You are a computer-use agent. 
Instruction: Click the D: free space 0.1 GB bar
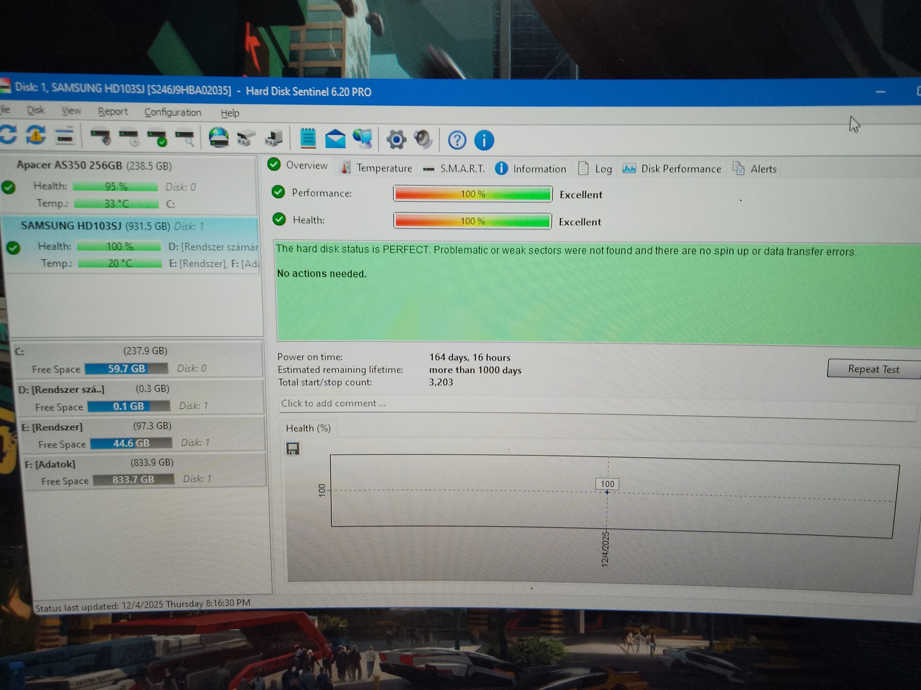click(128, 406)
